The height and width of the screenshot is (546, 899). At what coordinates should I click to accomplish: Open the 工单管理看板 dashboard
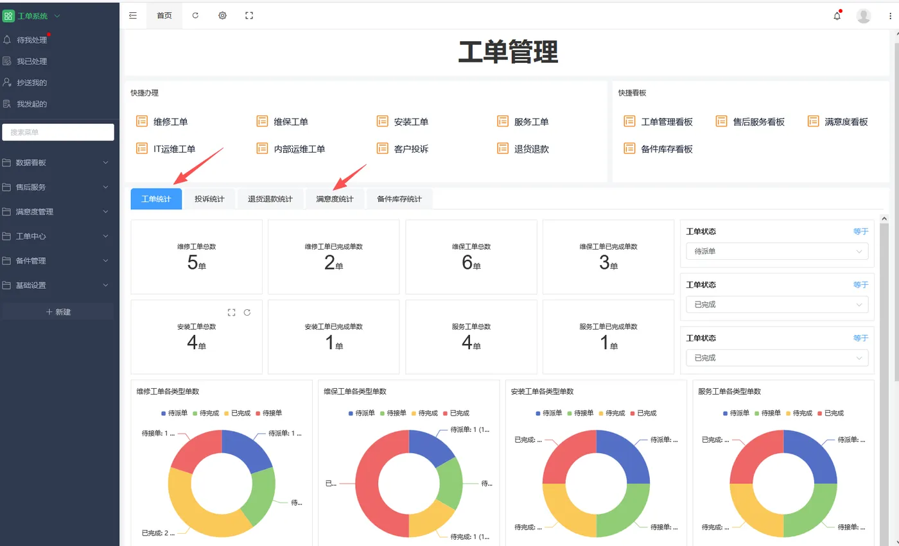[x=667, y=121]
